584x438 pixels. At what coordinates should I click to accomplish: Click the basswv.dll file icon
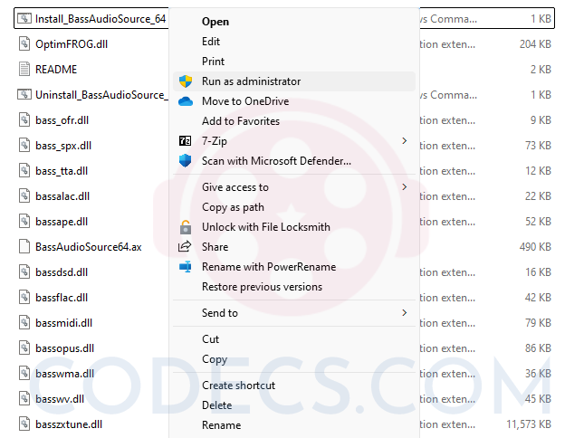(x=24, y=398)
